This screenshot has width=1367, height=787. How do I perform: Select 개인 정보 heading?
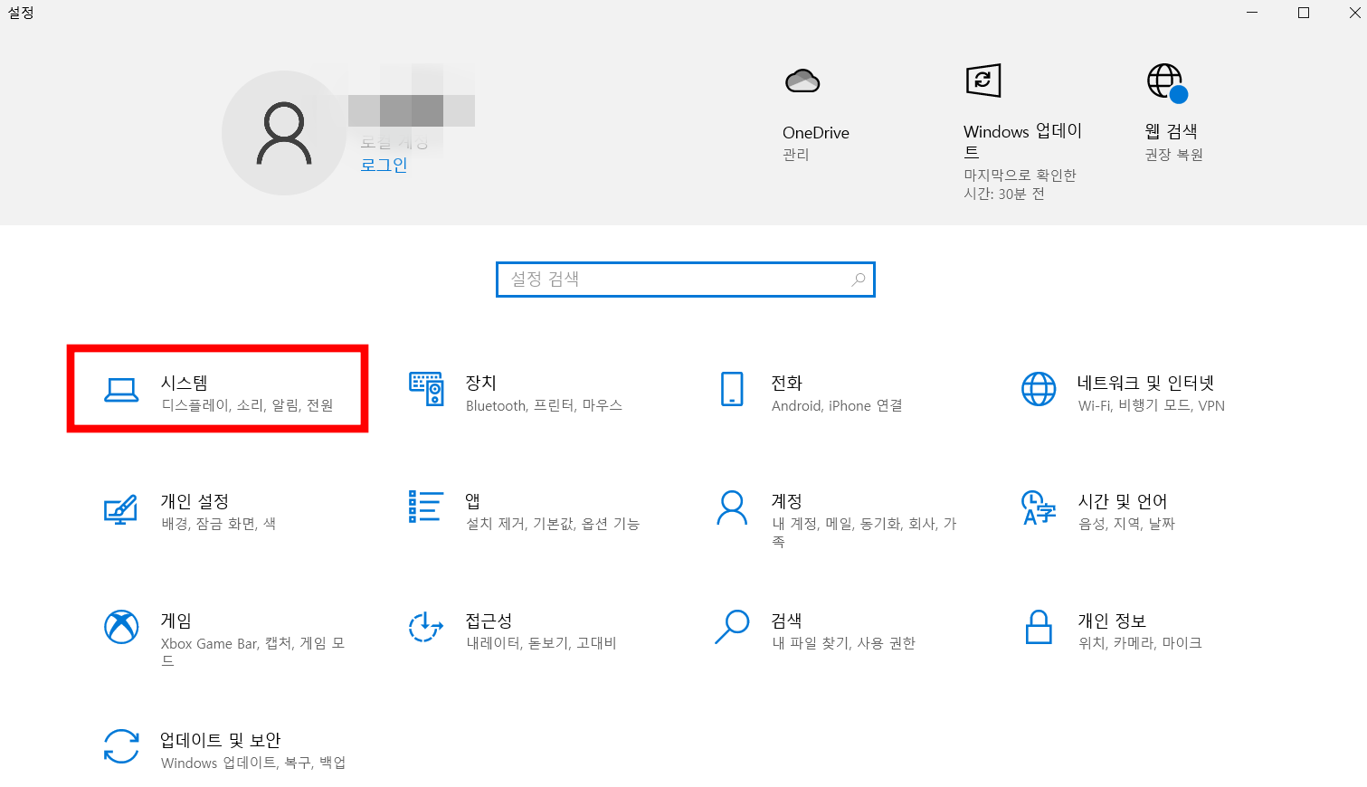point(1112,621)
